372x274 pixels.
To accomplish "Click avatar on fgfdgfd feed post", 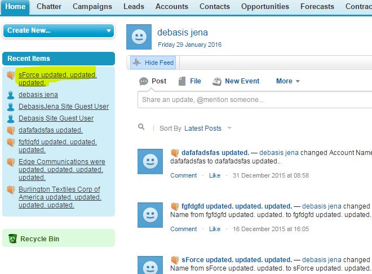I will 150,215.
